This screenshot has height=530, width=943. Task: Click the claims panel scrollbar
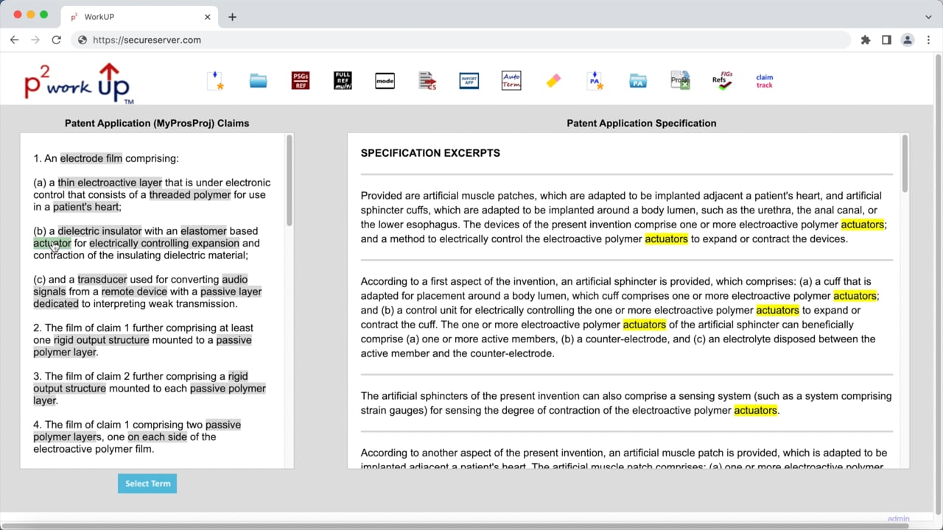point(289,180)
